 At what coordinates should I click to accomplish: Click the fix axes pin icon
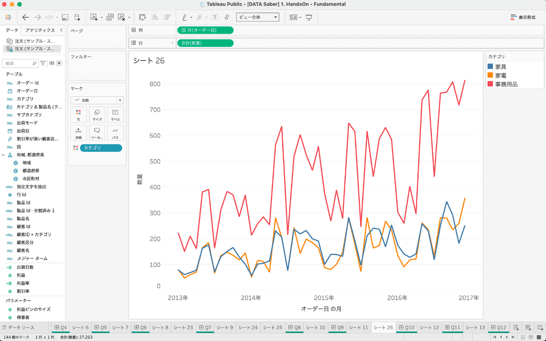click(227, 17)
